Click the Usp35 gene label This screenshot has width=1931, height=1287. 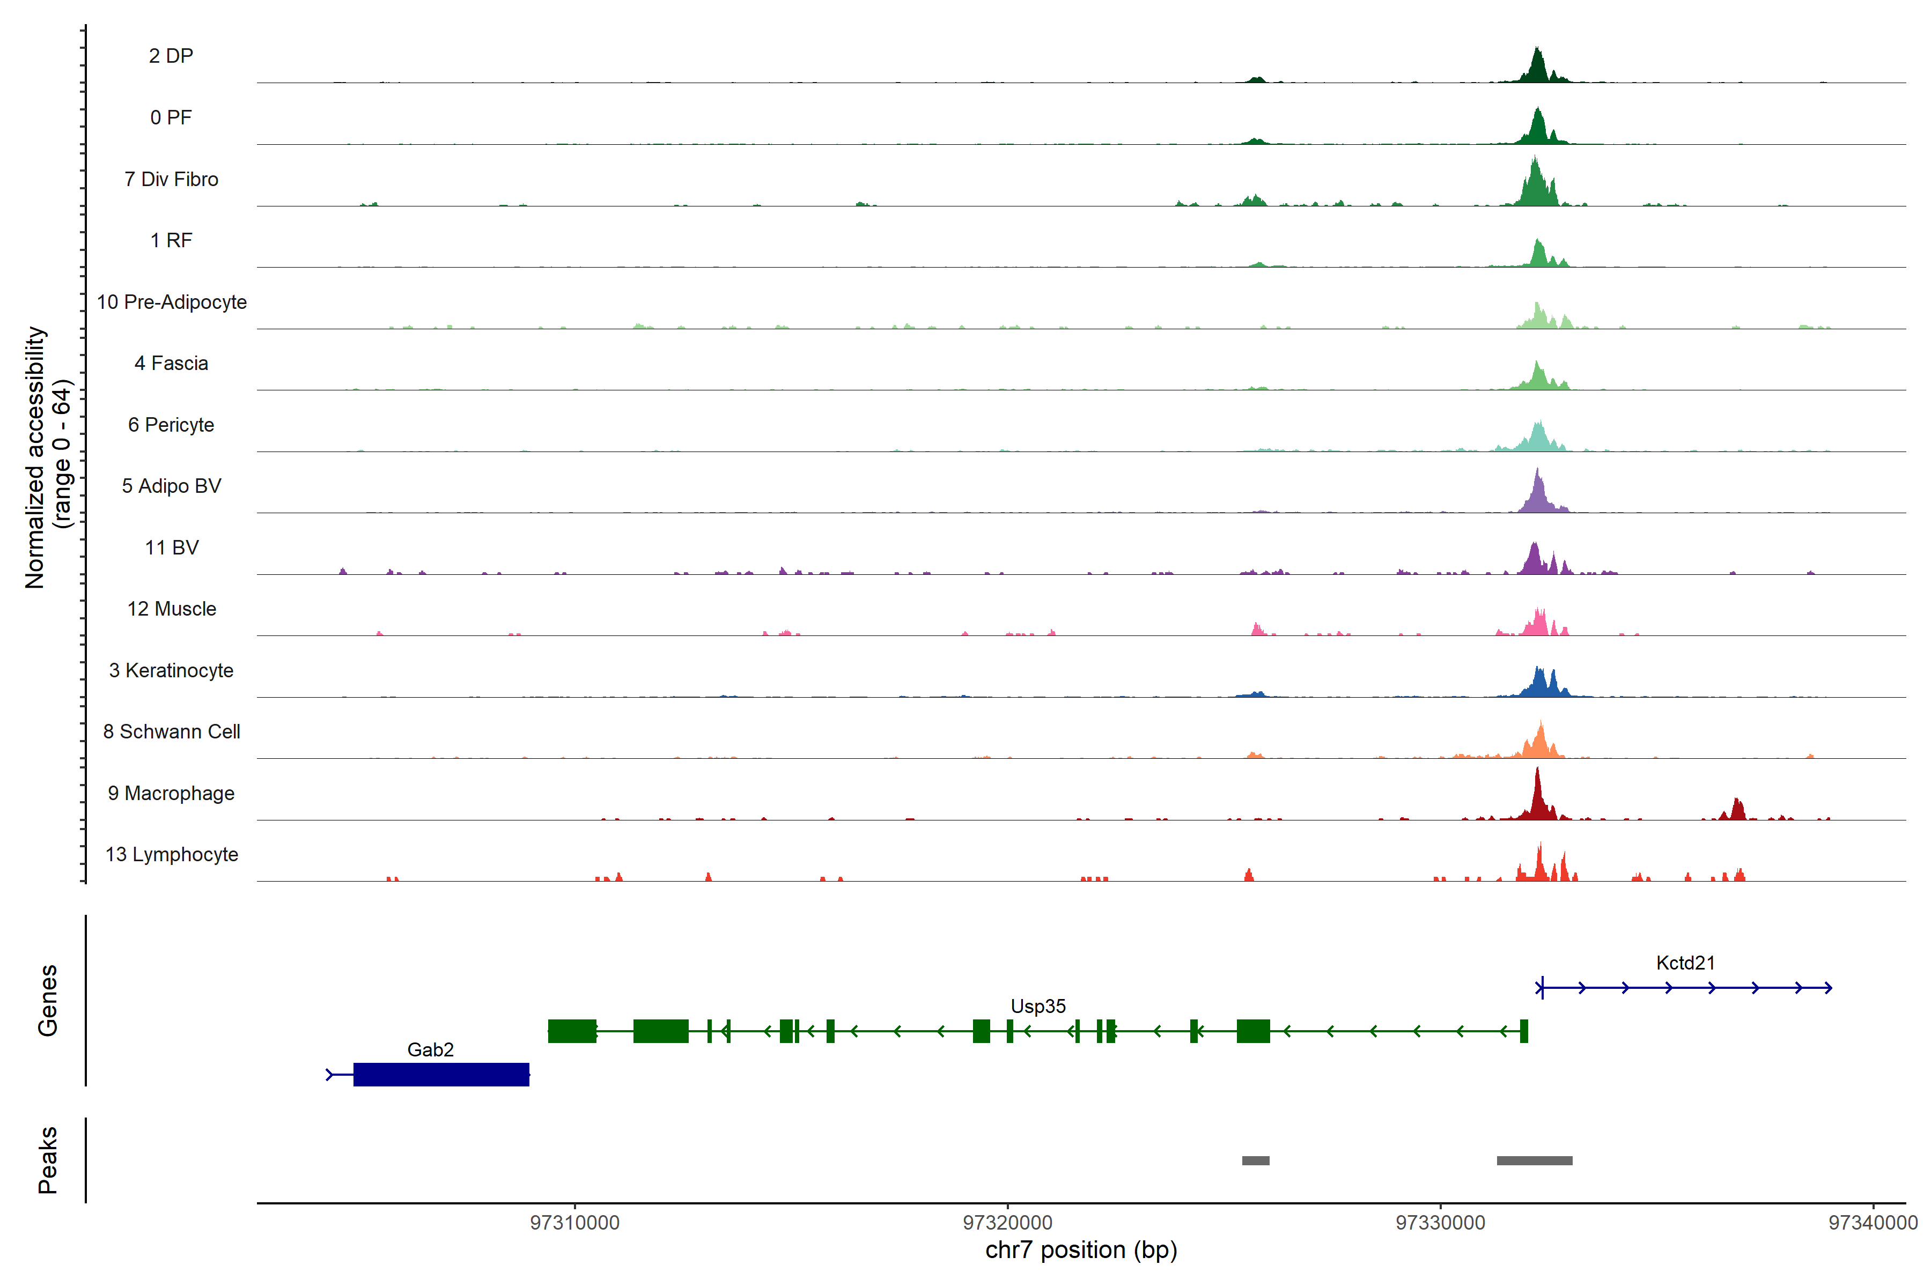pos(1038,1007)
